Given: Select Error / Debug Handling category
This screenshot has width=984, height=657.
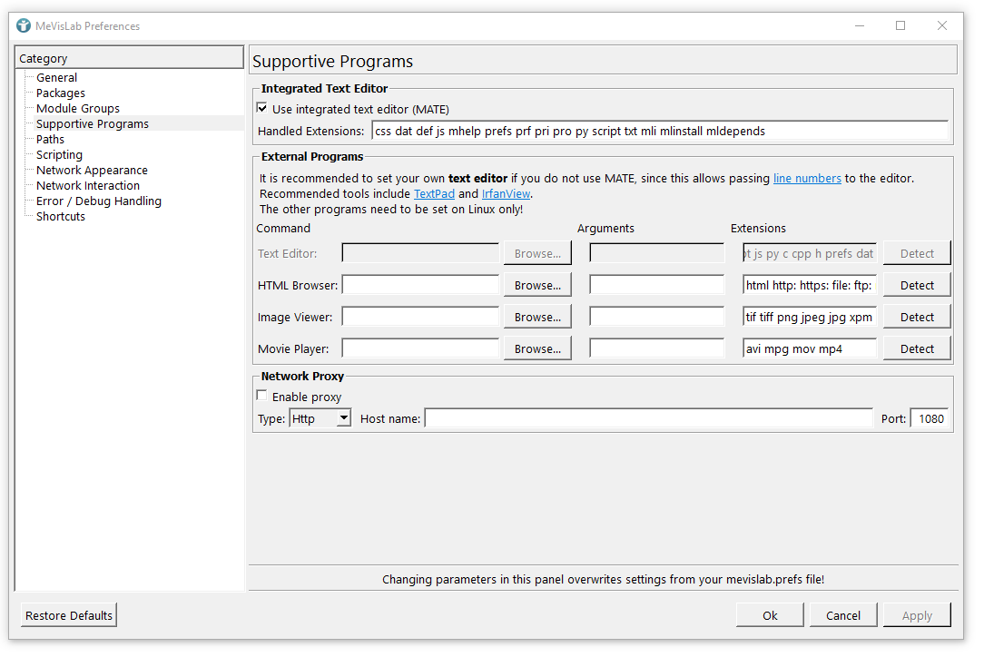Looking at the screenshot, I should tap(99, 201).
